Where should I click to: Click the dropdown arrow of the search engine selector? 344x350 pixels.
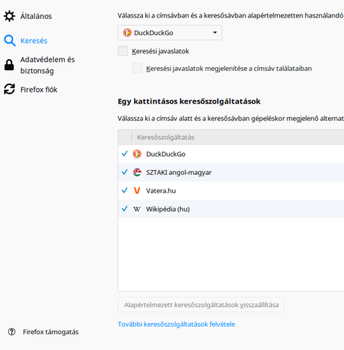[215, 33]
